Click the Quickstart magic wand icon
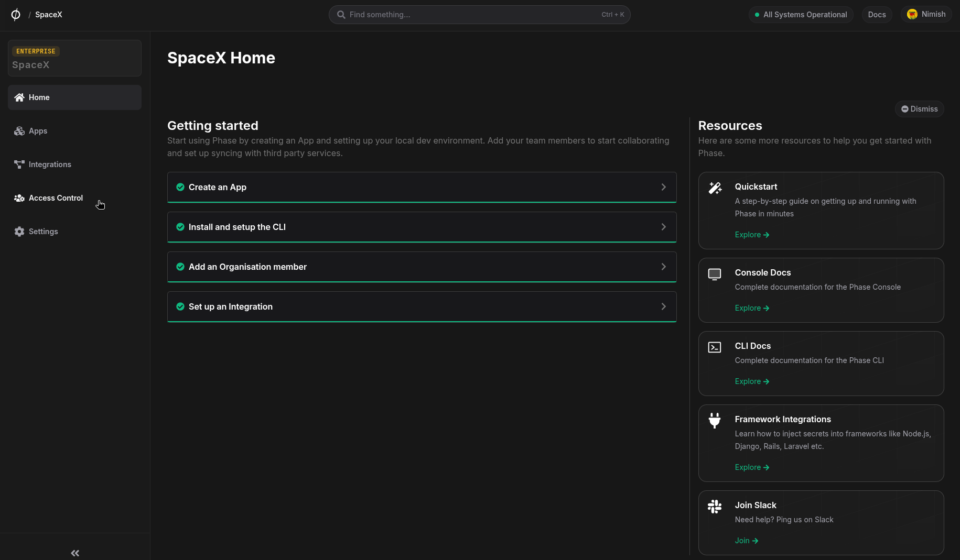The height and width of the screenshot is (560, 960). [715, 188]
